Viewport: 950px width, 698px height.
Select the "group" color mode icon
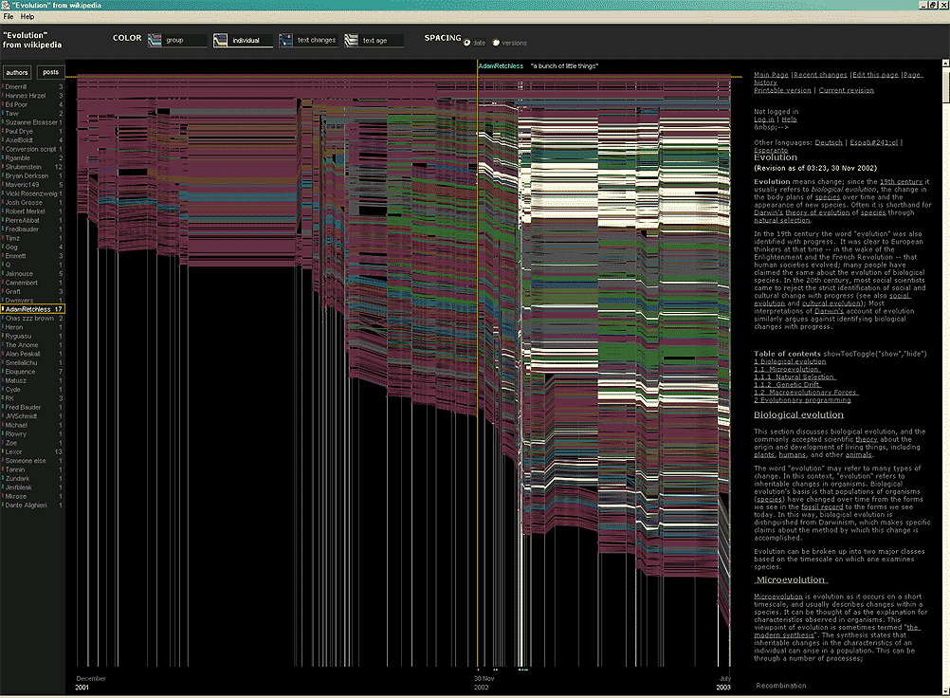point(155,38)
